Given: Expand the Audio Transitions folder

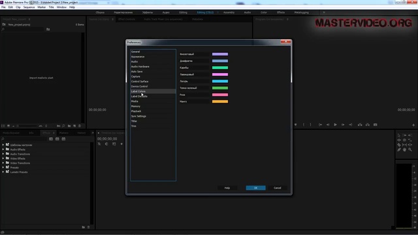Looking at the screenshot, I should [3, 154].
